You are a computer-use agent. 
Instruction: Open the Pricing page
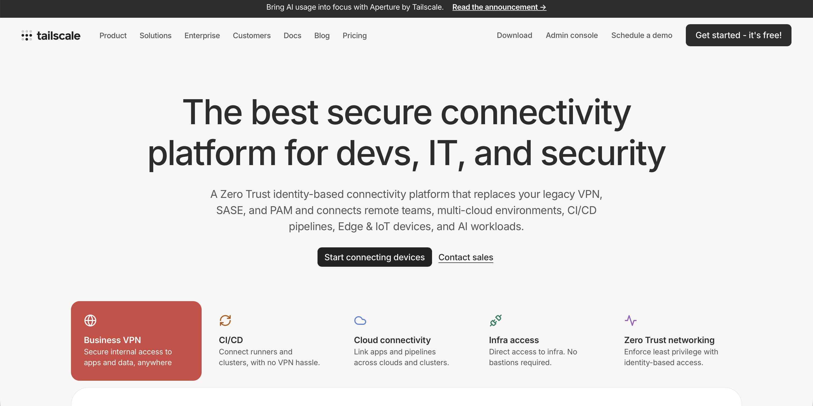(354, 35)
